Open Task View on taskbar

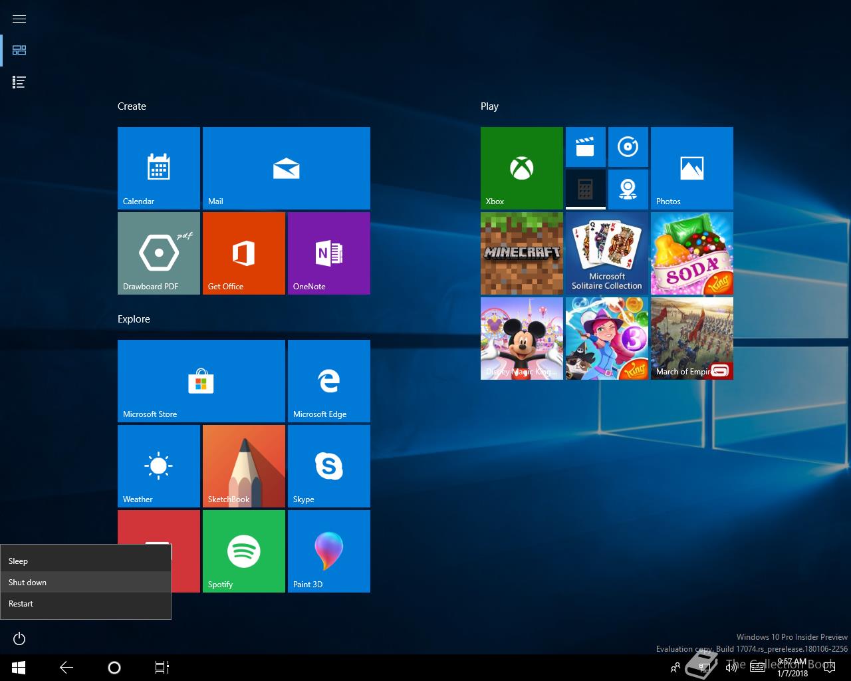click(x=162, y=667)
